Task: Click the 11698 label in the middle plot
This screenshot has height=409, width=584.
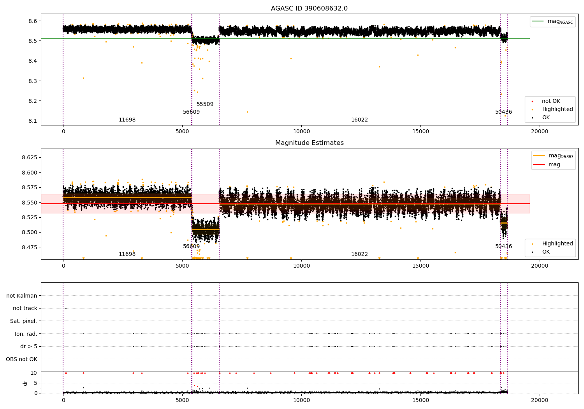Action: click(127, 254)
